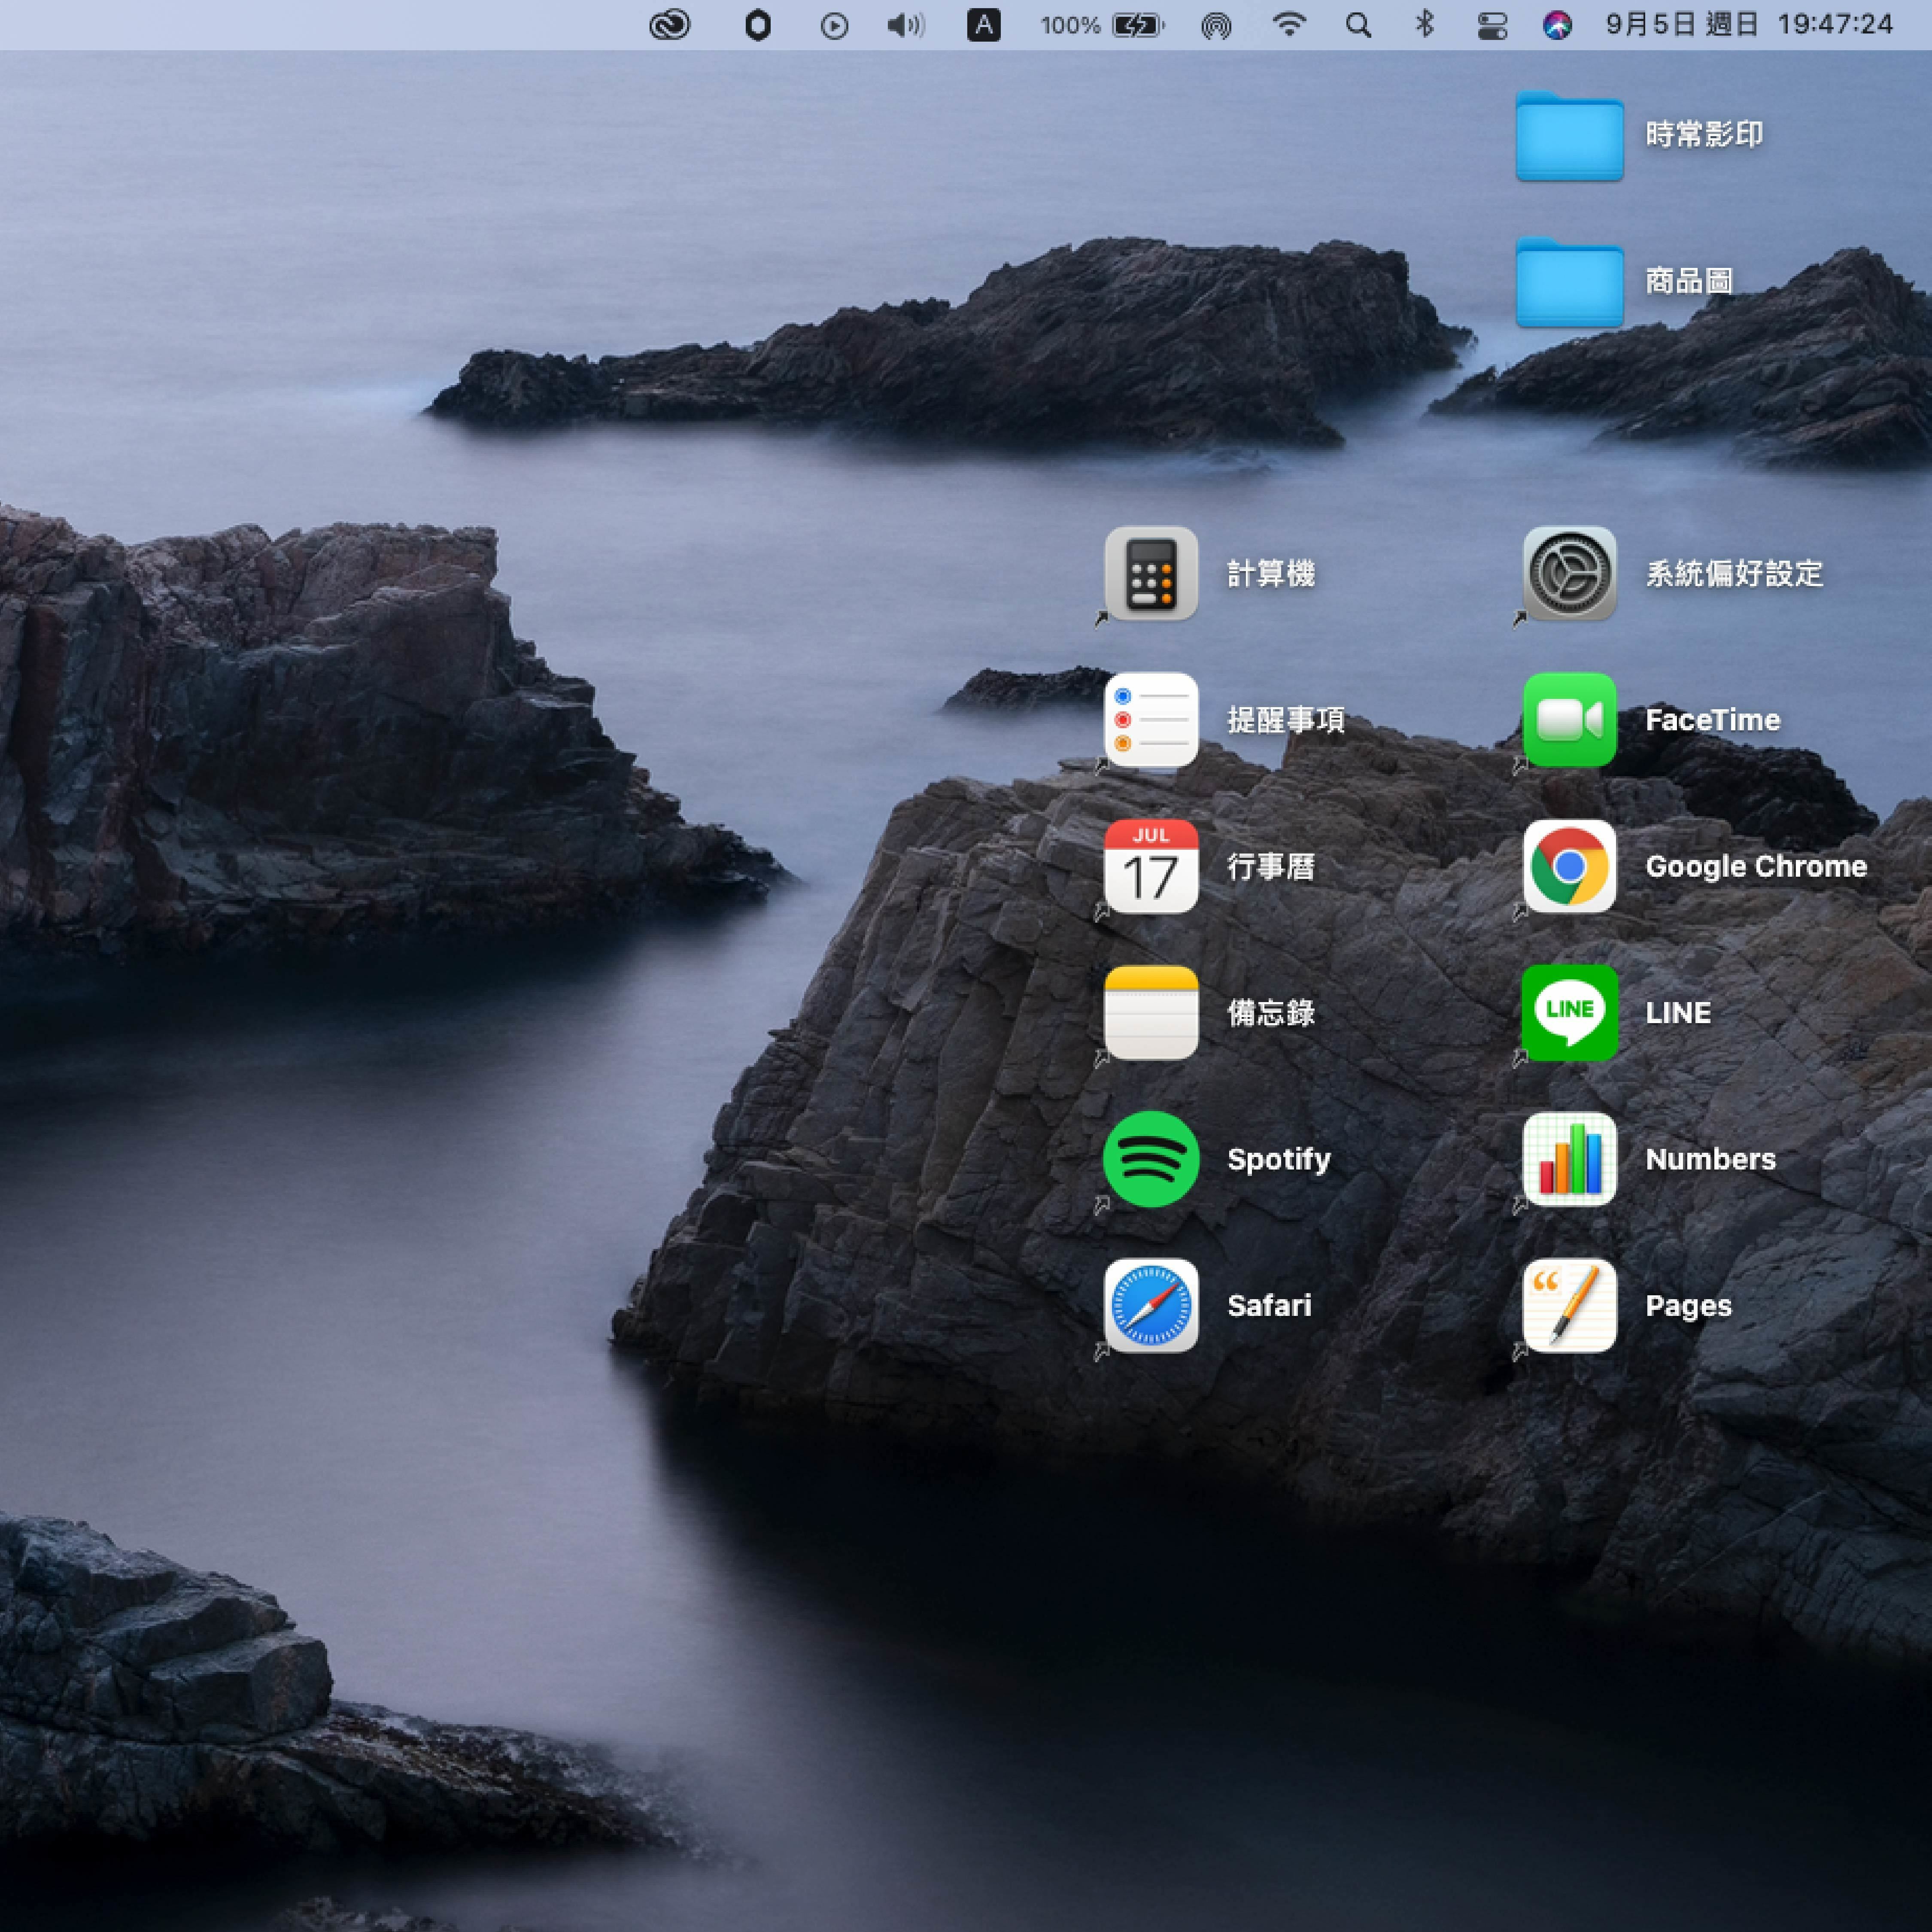The height and width of the screenshot is (1932, 1932).
Task: Launch the LINE app icon
Action: (x=1569, y=1012)
